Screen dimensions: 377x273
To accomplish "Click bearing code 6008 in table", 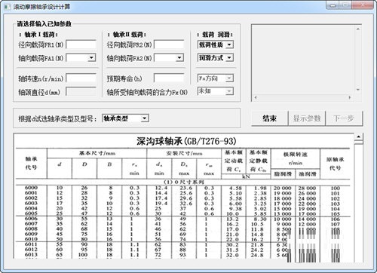I will pos(31,229).
